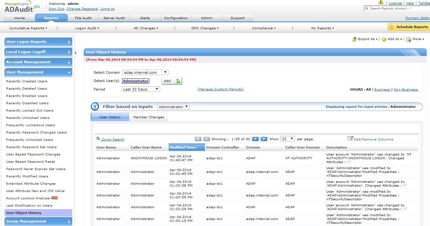Open the Select Domain dropdown
Viewport: 430px width, 226px height.
tap(145, 72)
